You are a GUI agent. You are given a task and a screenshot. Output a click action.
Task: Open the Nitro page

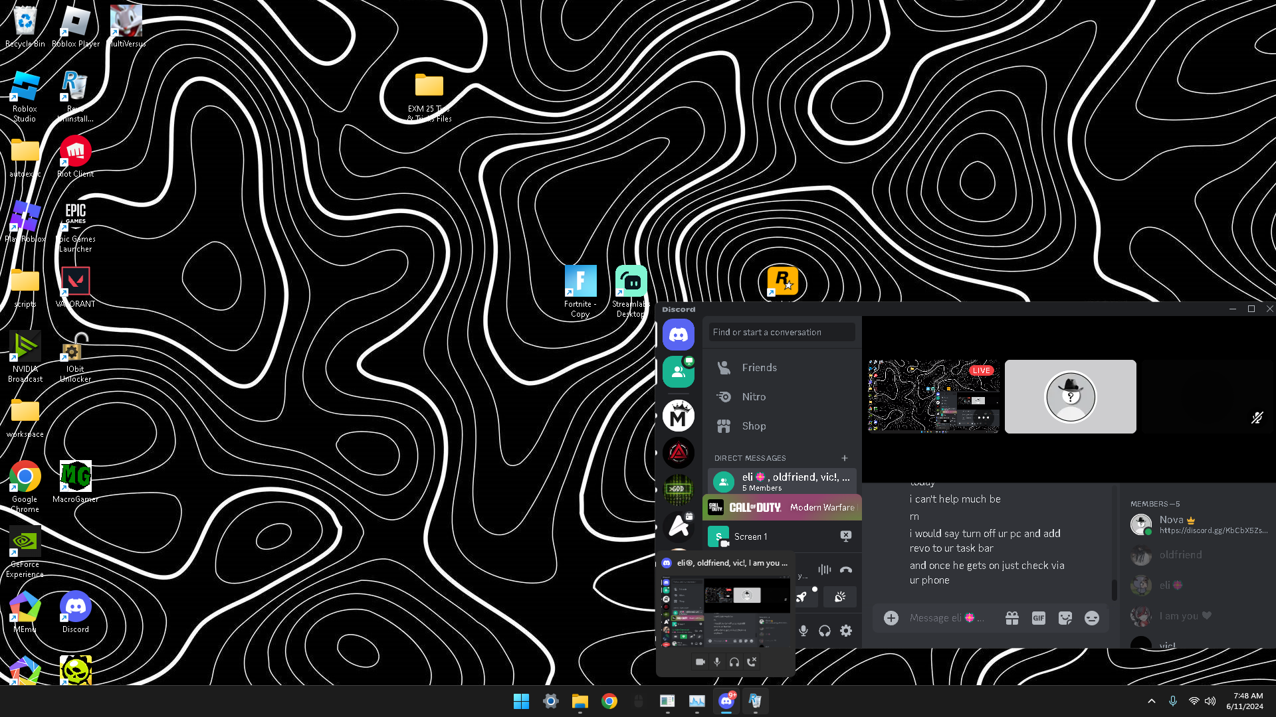(754, 397)
